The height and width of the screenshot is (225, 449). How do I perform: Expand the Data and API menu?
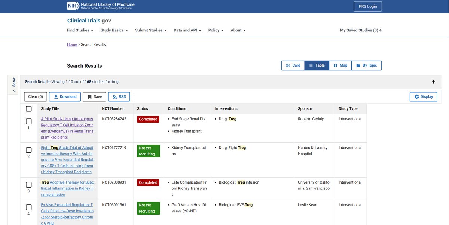(187, 30)
